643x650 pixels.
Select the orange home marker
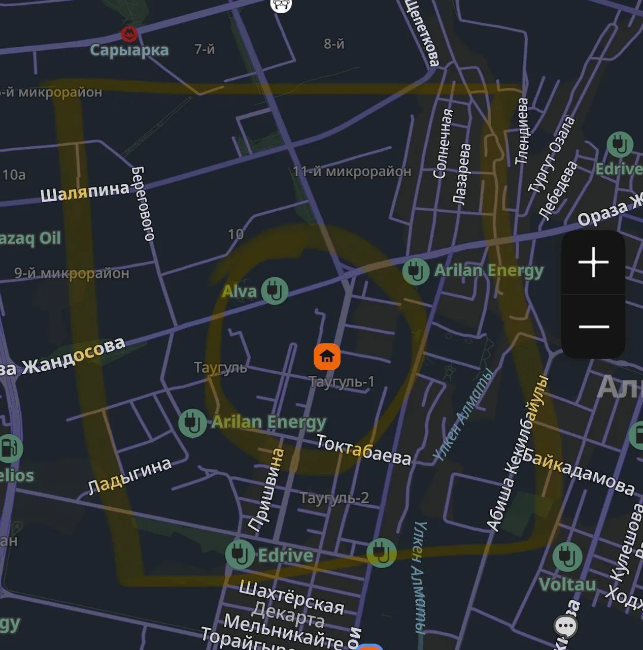(327, 356)
